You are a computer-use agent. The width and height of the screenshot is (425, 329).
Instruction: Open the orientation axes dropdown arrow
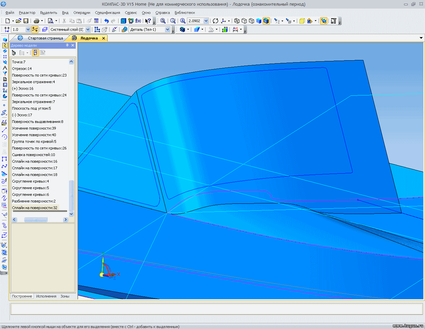click(229, 21)
